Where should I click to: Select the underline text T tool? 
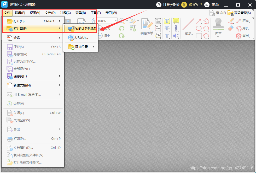167,36
